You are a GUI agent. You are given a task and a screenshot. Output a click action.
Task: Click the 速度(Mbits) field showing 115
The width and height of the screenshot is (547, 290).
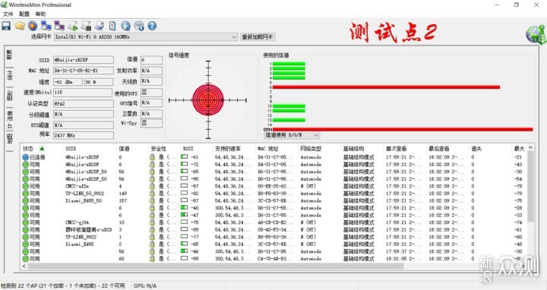(82, 93)
